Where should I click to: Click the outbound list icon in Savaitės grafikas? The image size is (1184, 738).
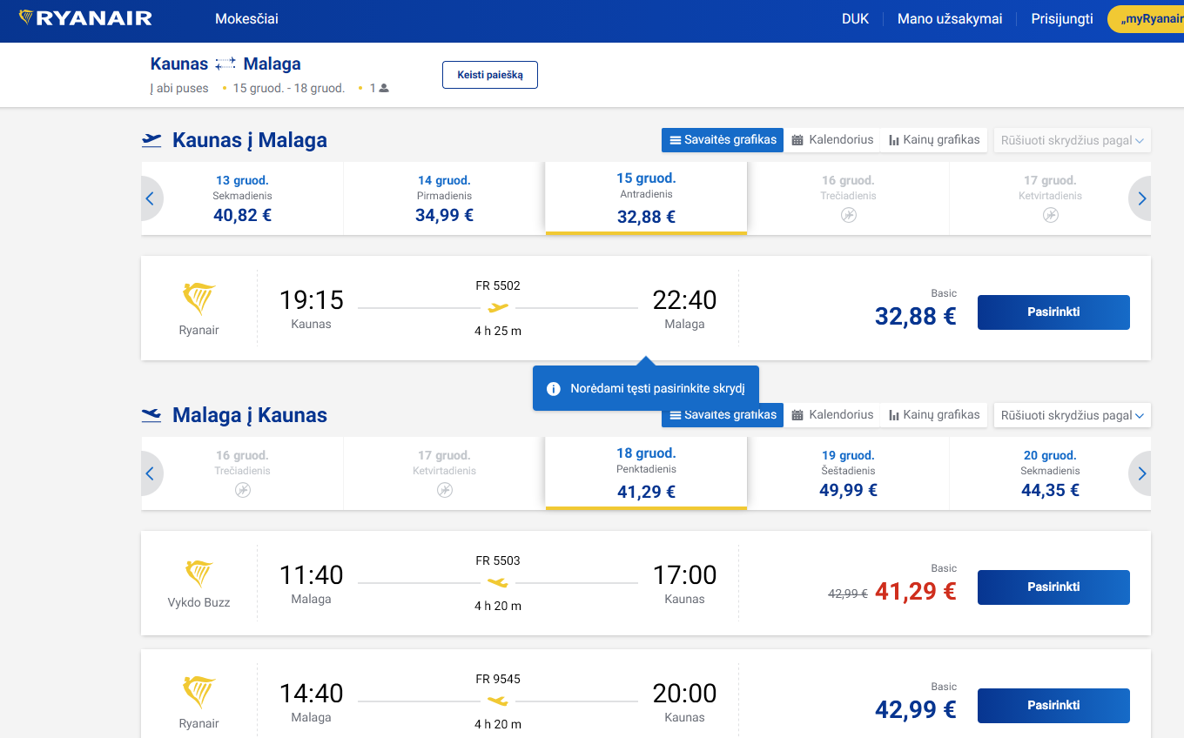click(x=675, y=140)
